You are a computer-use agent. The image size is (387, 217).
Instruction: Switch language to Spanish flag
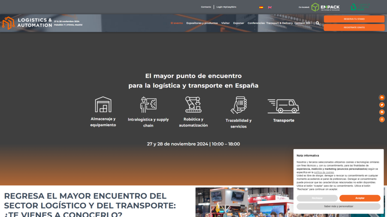coord(261,8)
